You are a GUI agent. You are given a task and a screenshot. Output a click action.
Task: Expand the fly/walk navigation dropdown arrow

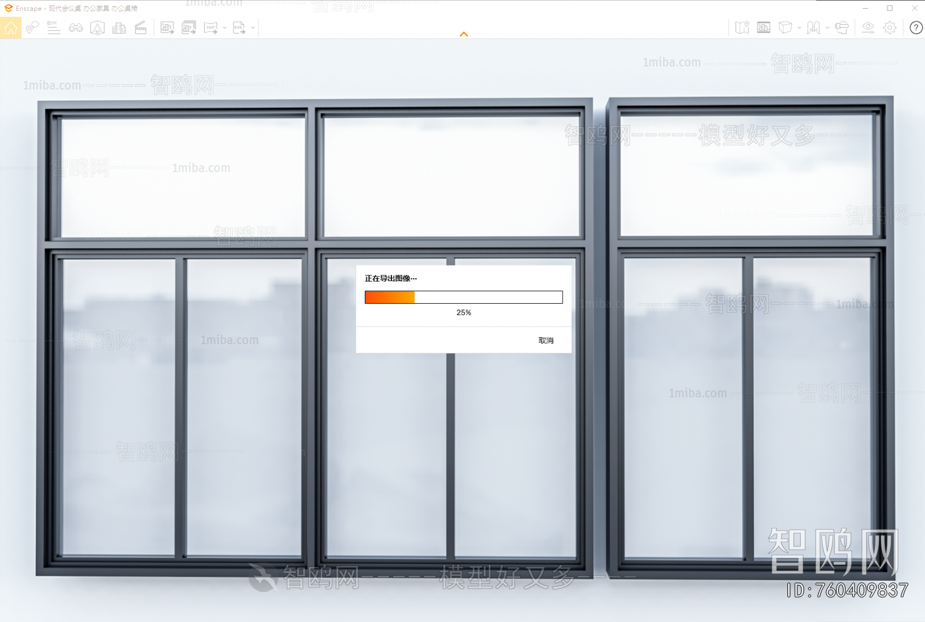[x=827, y=28]
